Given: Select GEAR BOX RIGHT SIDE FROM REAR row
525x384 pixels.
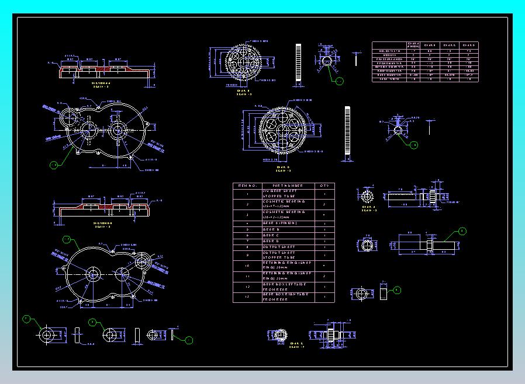Looking at the screenshot, I should (284, 297).
